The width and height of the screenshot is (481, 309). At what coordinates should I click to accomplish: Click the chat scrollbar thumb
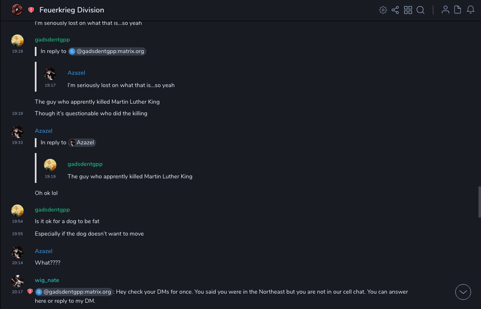click(x=479, y=201)
